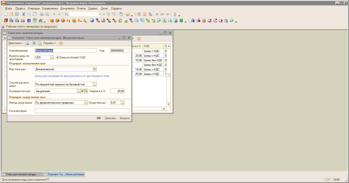Click Записать button
This screenshot has width=349, height=183.
pos(110,118)
